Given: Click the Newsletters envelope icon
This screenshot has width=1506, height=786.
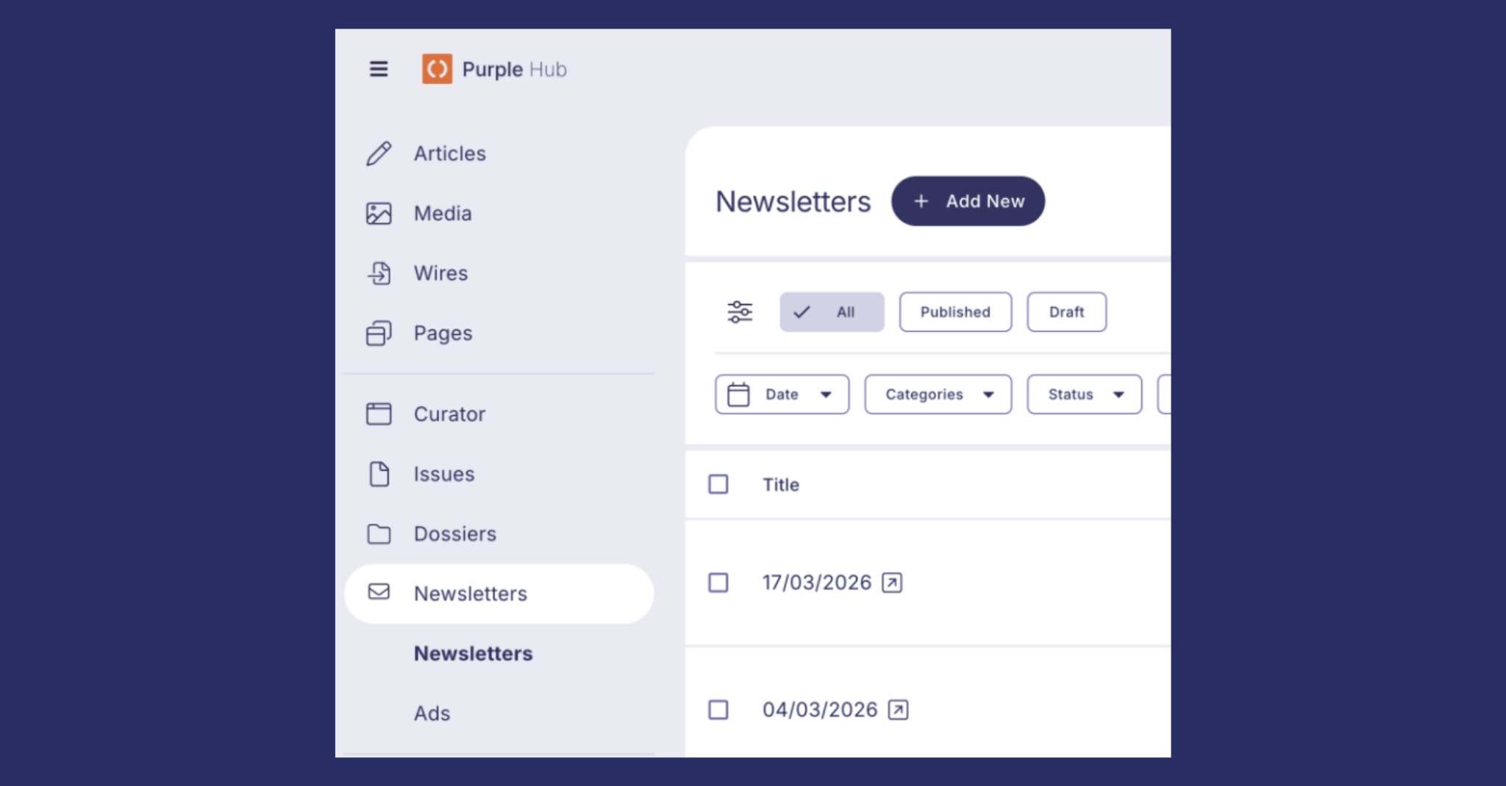Looking at the screenshot, I should pos(379,591).
